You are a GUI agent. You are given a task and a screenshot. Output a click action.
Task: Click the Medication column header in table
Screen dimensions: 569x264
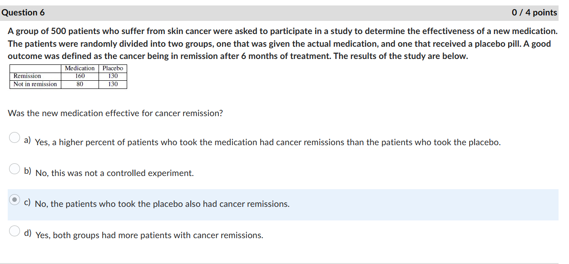coord(79,68)
